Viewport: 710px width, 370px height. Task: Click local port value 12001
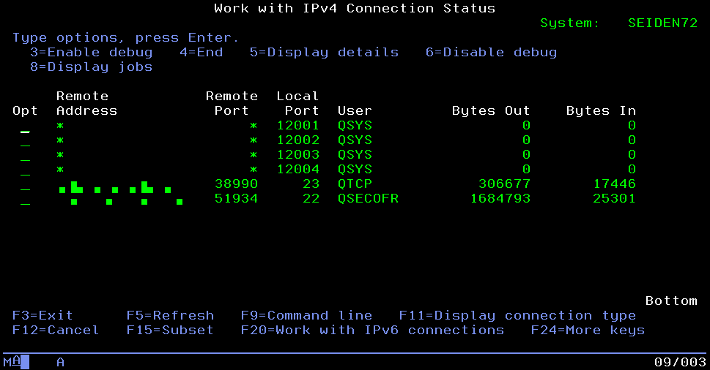[298, 126]
